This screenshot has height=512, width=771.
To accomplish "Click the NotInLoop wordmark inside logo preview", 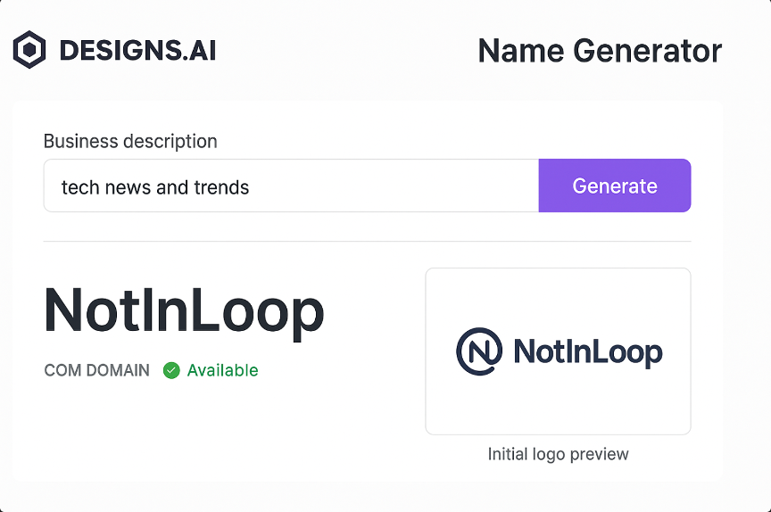I will click(x=588, y=352).
